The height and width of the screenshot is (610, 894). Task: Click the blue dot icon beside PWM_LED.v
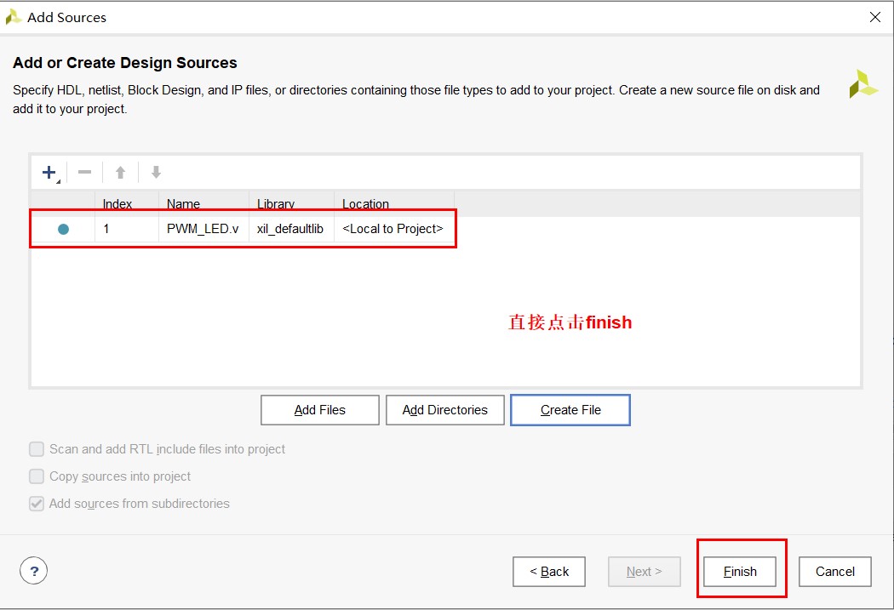click(63, 229)
